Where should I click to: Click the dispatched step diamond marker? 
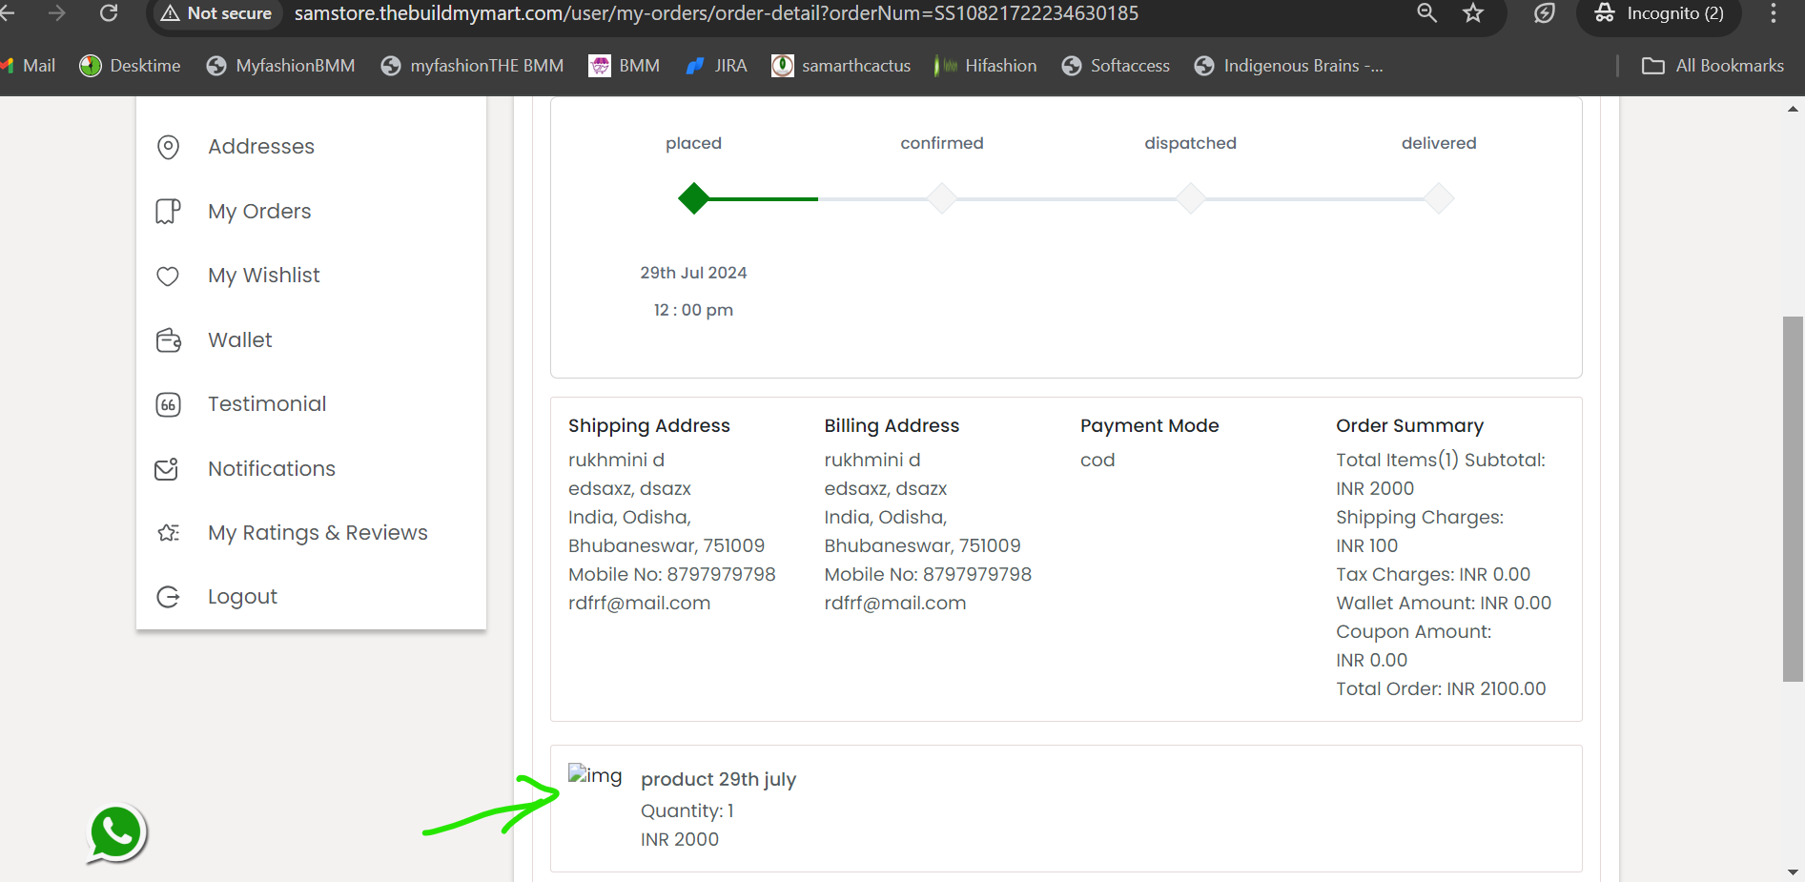pos(1191,198)
